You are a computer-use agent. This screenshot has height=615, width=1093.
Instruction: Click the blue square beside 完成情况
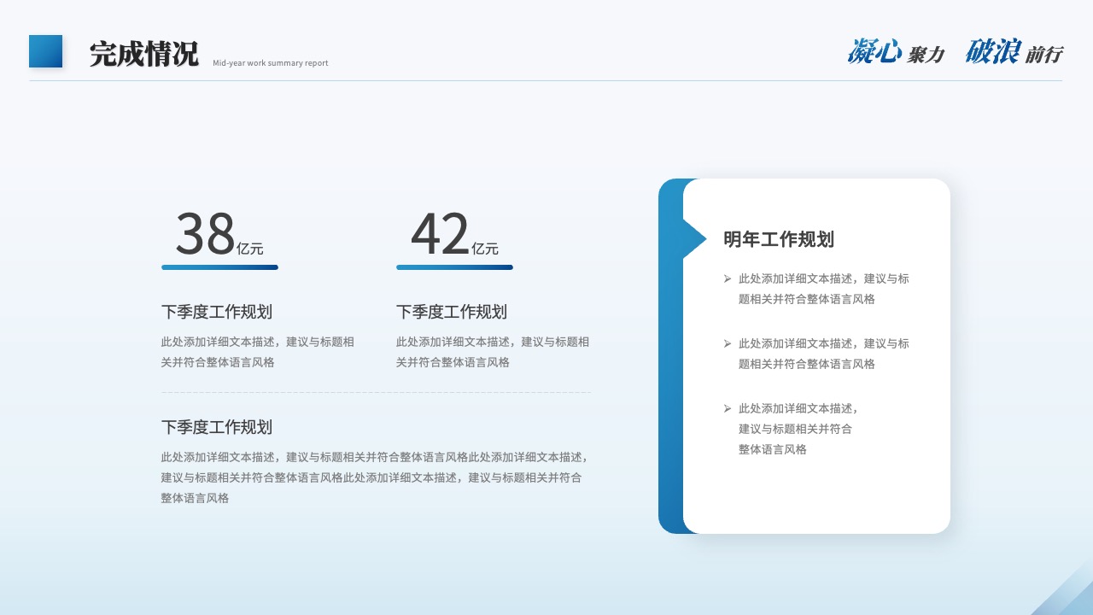pos(45,51)
